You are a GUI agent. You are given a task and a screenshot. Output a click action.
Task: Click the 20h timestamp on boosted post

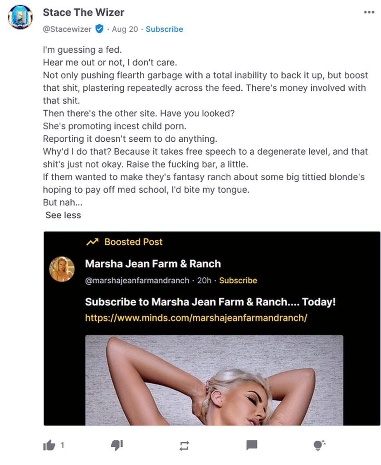tap(204, 281)
